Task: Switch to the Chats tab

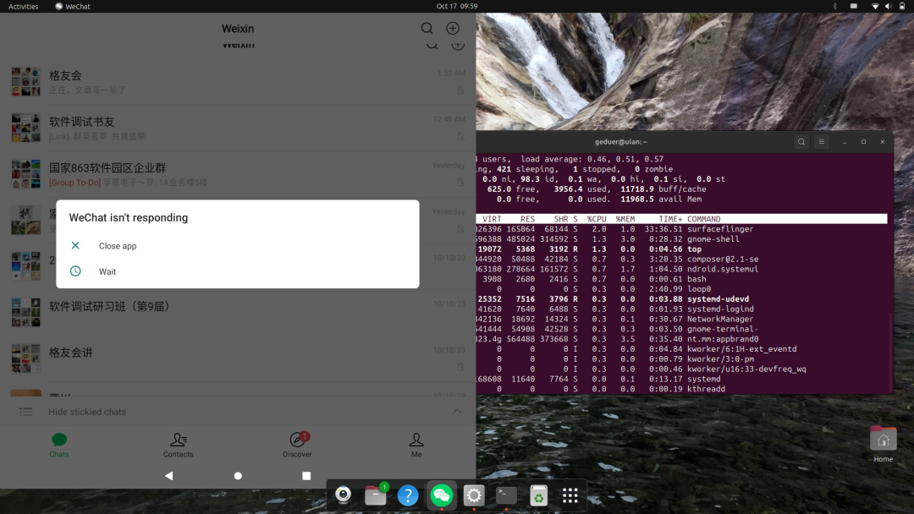Action: [59, 446]
